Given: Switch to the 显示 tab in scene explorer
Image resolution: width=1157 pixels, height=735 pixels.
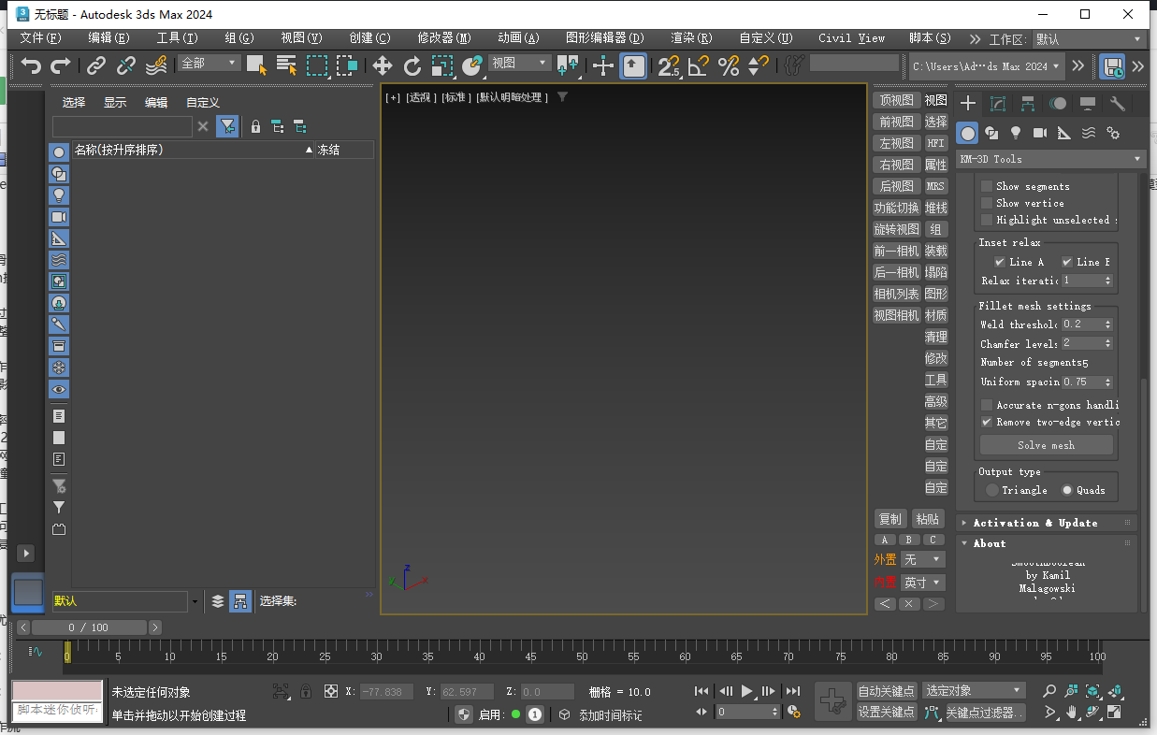Looking at the screenshot, I should (x=113, y=102).
